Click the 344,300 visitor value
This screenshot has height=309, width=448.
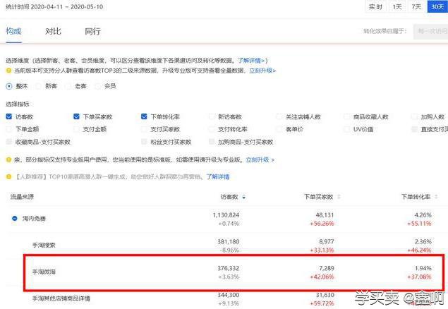point(229,295)
